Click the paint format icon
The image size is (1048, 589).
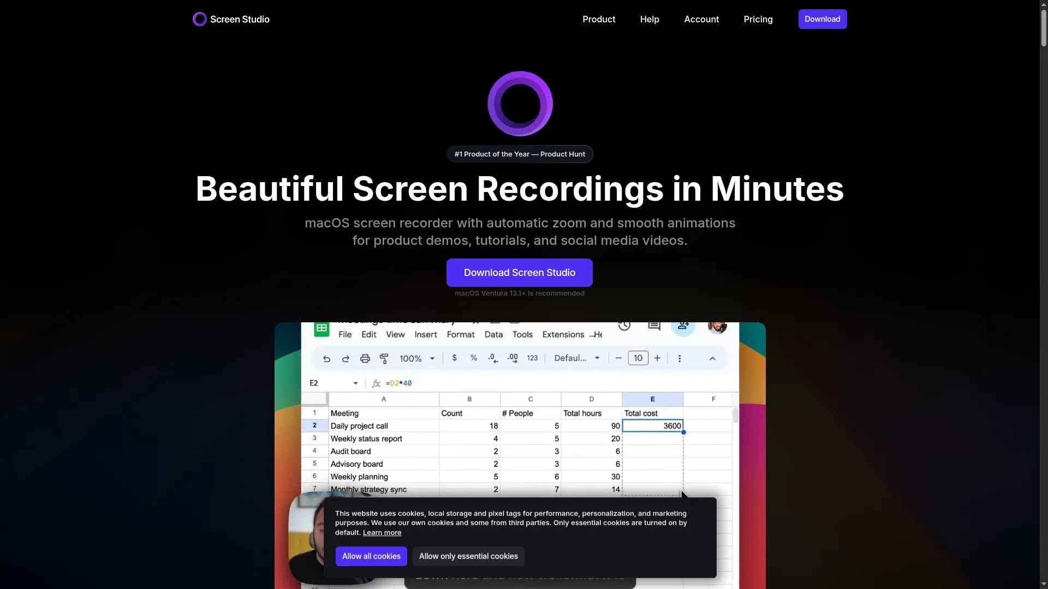(x=384, y=358)
